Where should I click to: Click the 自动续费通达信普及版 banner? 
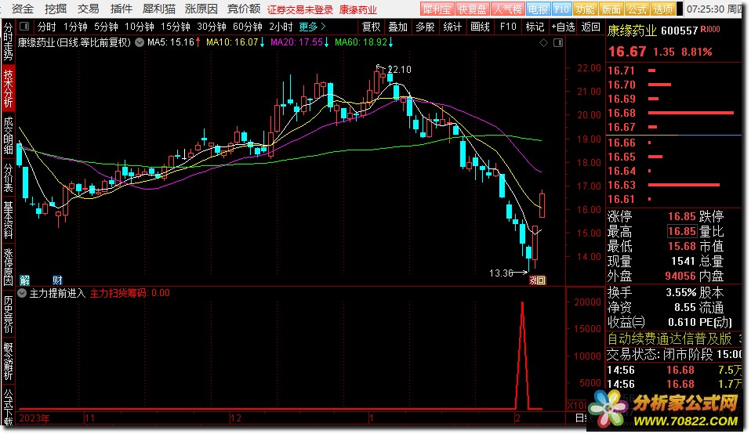(x=669, y=338)
